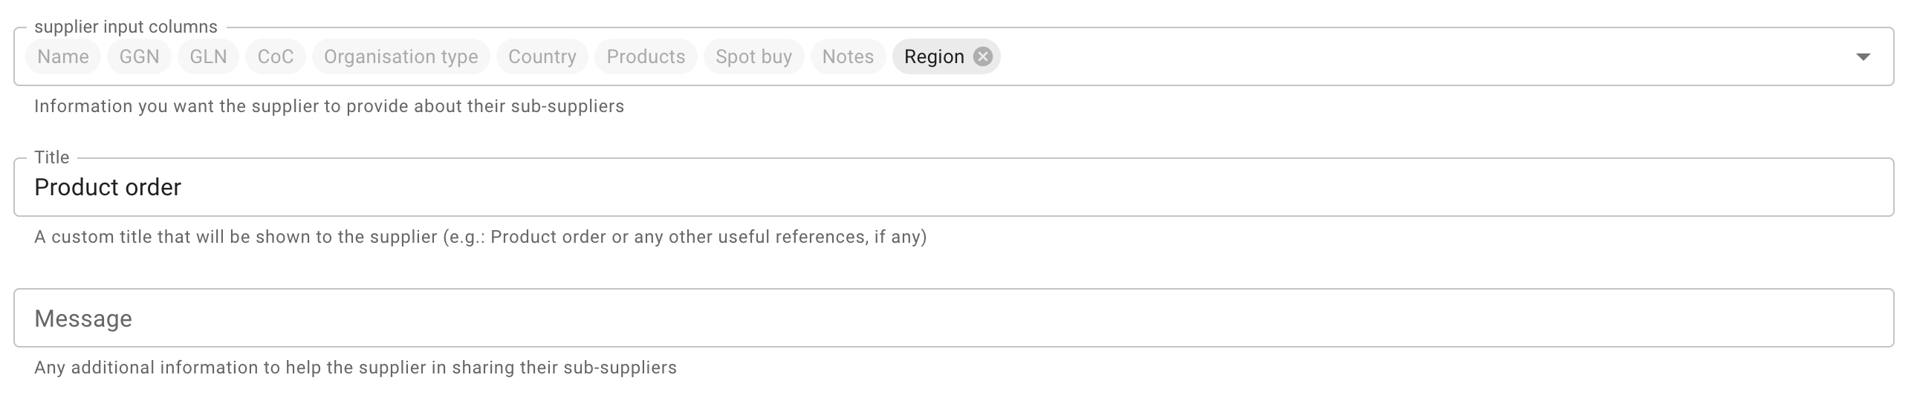The height and width of the screenshot is (395, 1914).
Task: Select the Products chip
Action: tap(646, 56)
